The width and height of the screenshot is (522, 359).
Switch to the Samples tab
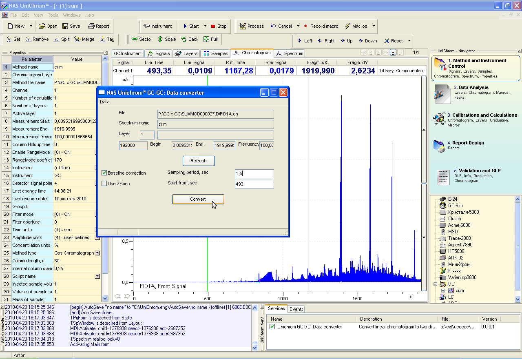tap(215, 53)
